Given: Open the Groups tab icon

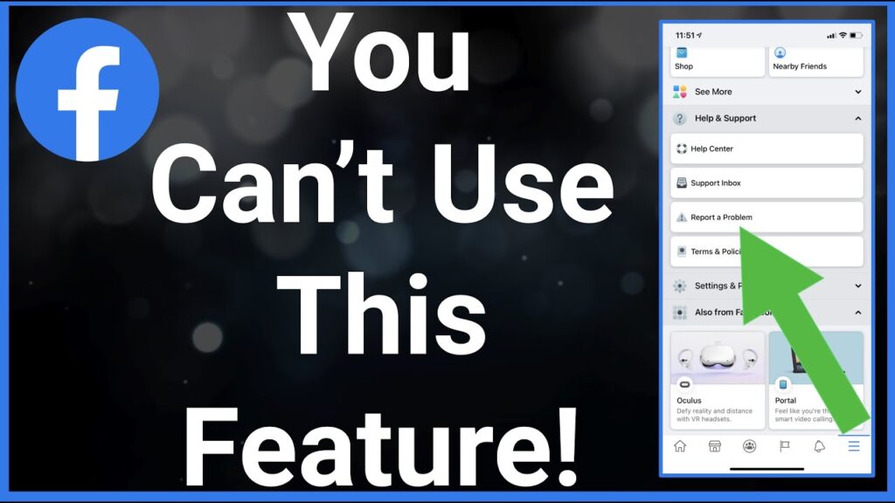Looking at the screenshot, I should click(749, 446).
